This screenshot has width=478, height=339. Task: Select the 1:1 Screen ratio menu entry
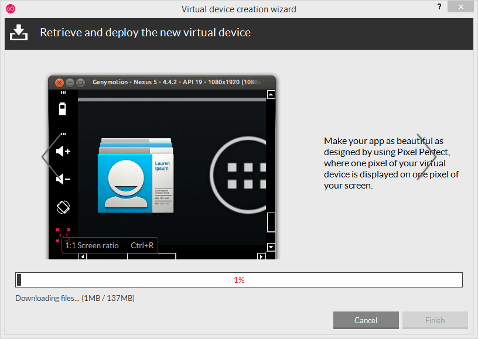click(x=110, y=245)
